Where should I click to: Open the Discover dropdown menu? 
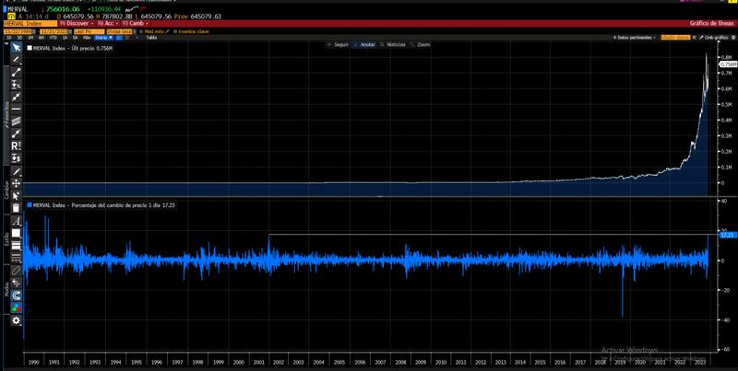(x=76, y=23)
